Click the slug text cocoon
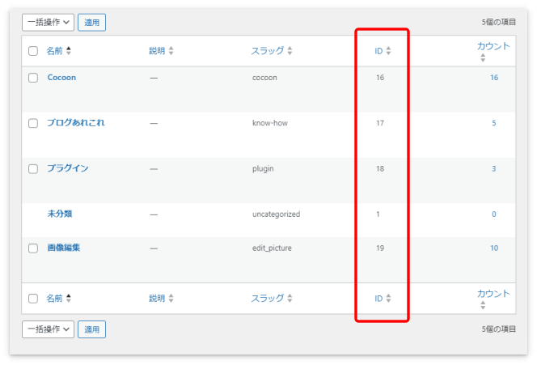This screenshot has height=365, width=537. coord(264,78)
